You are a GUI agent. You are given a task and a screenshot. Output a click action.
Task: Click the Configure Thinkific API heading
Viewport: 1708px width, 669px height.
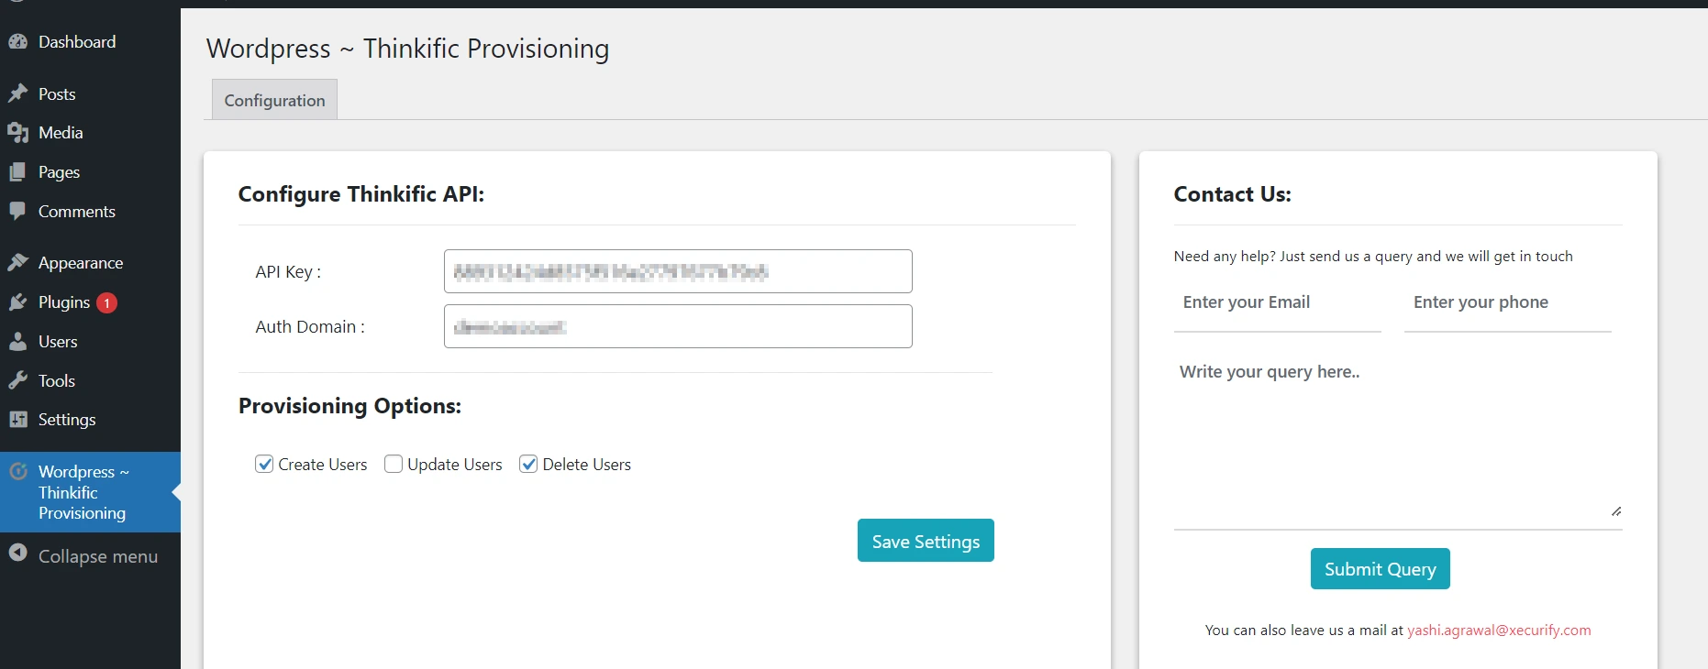pyautogui.click(x=361, y=194)
